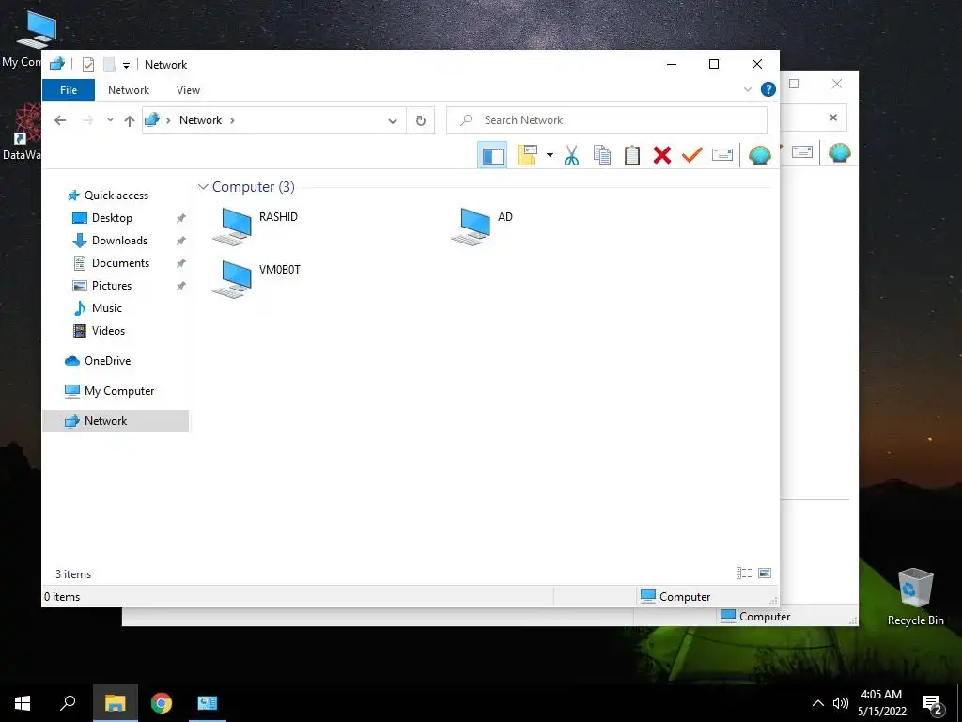Click the orange checkmark Properties icon
This screenshot has height=722, width=962.
pyautogui.click(x=691, y=155)
